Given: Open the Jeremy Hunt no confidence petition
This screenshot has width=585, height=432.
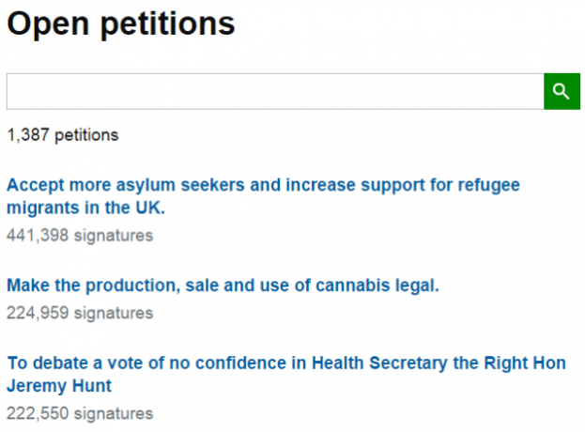Looking at the screenshot, I should pyautogui.click(x=286, y=374).
